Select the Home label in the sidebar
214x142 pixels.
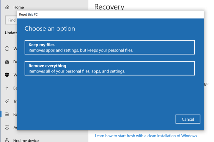pyautogui.click(x=19, y=7)
